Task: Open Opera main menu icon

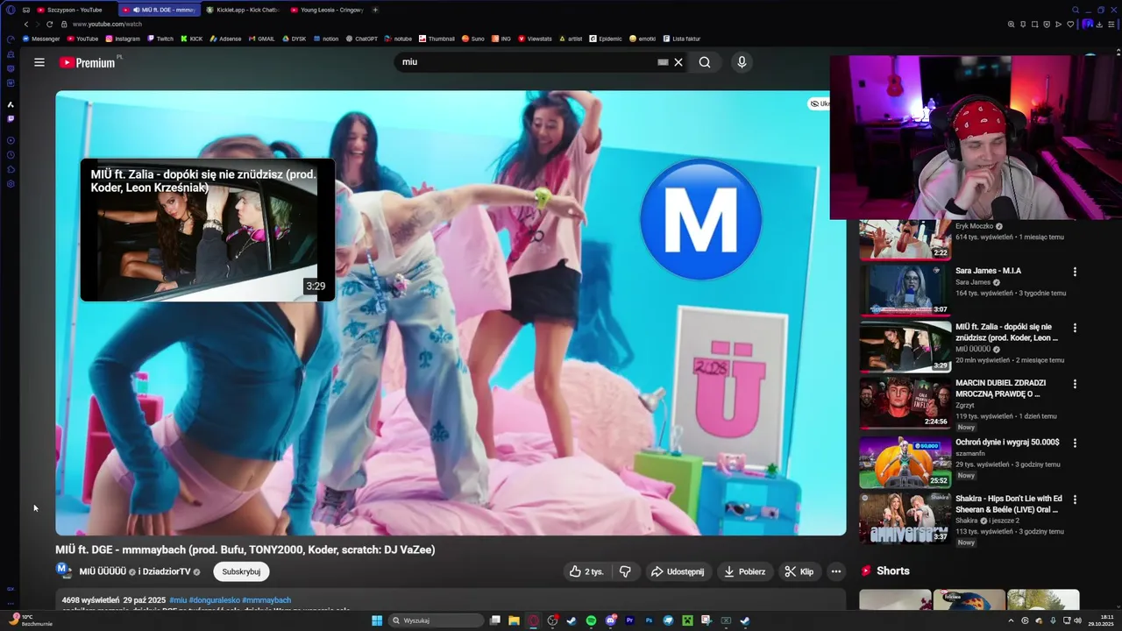Action: pyautogui.click(x=11, y=10)
